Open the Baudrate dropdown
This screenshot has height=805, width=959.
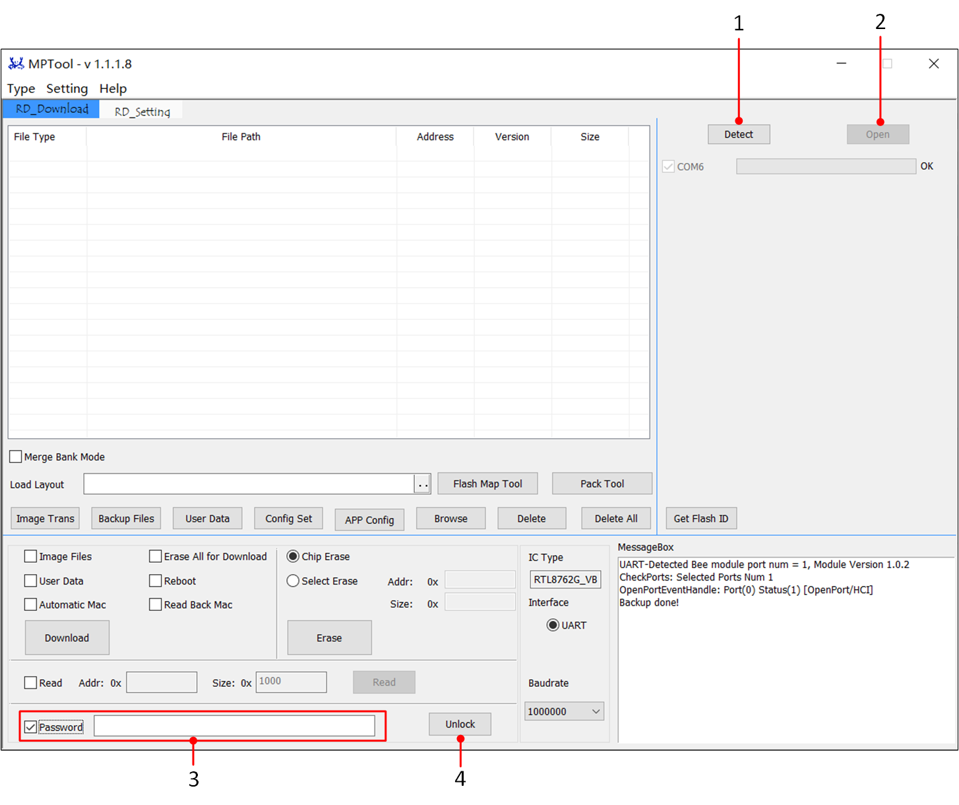pyautogui.click(x=564, y=711)
